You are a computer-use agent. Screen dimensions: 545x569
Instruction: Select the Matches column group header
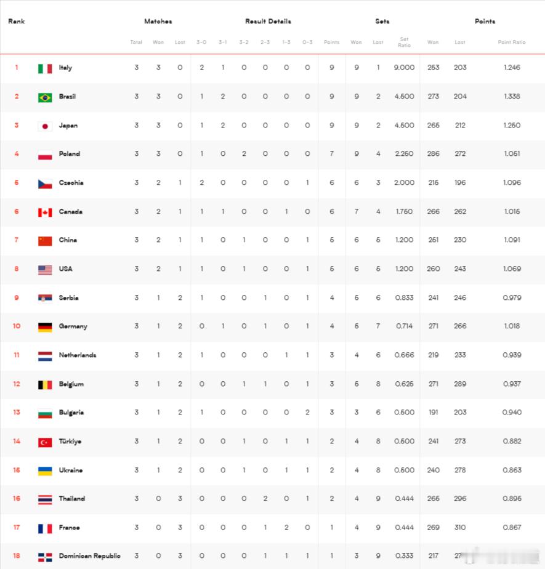point(158,21)
